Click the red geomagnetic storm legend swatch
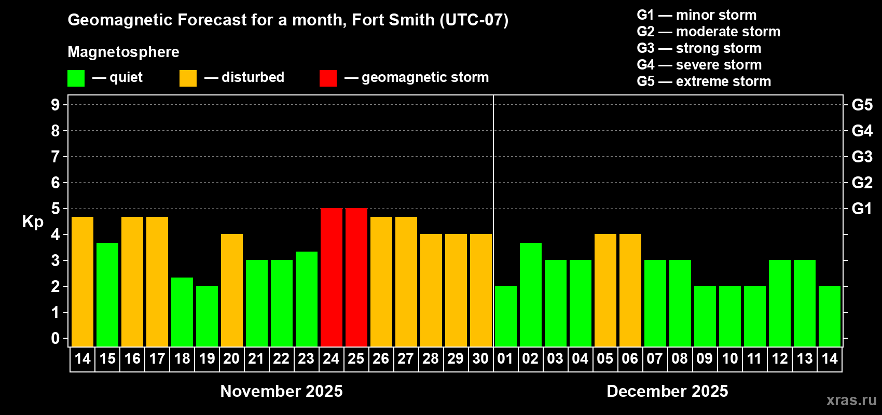 [328, 78]
